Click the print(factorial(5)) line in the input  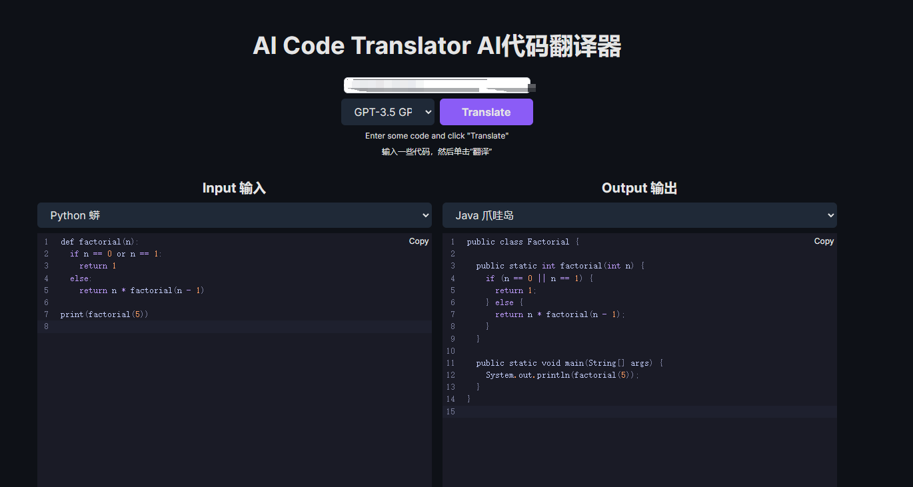coord(104,314)
